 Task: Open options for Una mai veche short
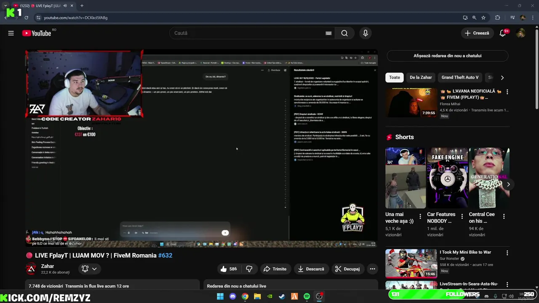[420, 217]
